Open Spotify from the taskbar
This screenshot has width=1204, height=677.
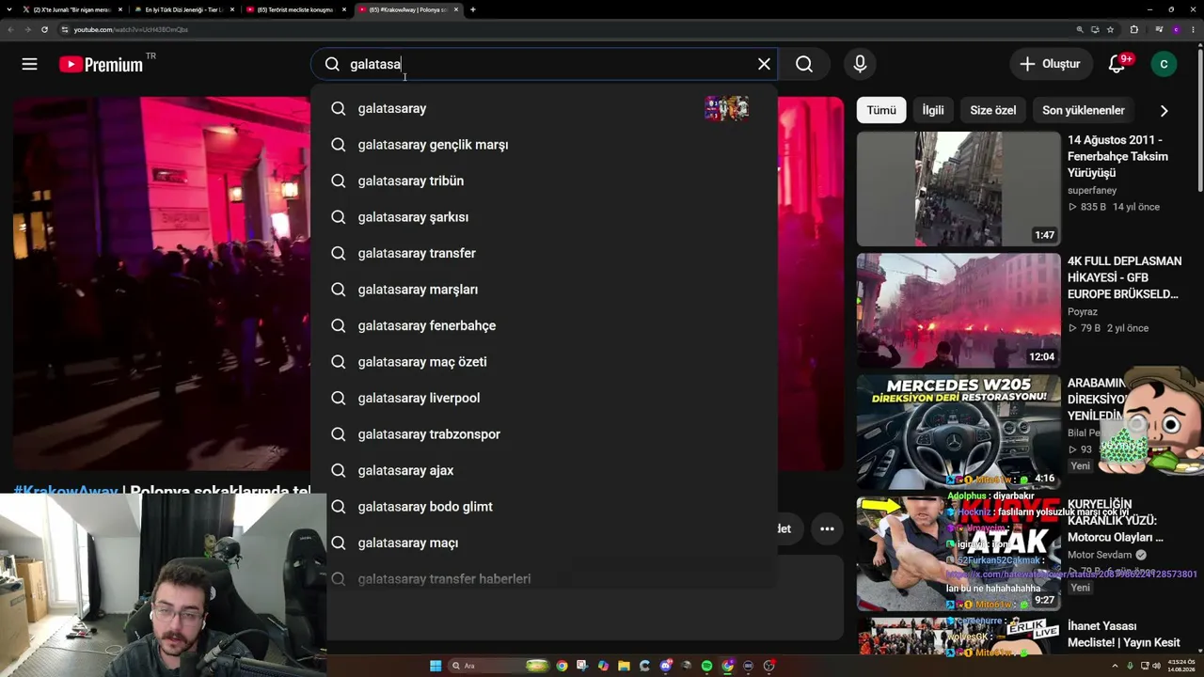(706, 666)
